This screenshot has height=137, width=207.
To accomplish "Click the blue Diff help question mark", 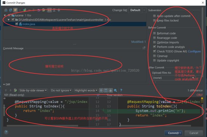I will click(121, 90).
